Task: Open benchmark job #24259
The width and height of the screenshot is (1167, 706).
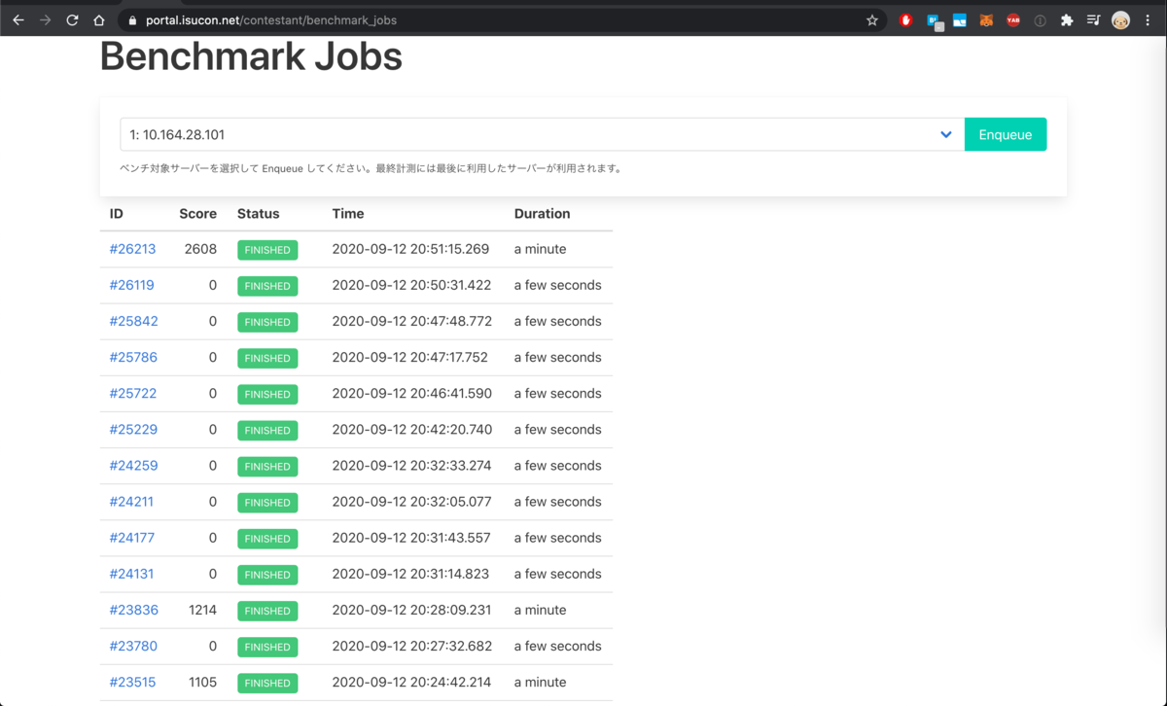Action: [133, 465]
